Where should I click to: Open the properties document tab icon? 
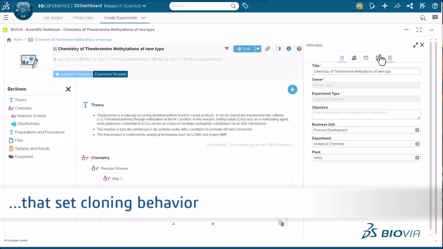[342, 58]
